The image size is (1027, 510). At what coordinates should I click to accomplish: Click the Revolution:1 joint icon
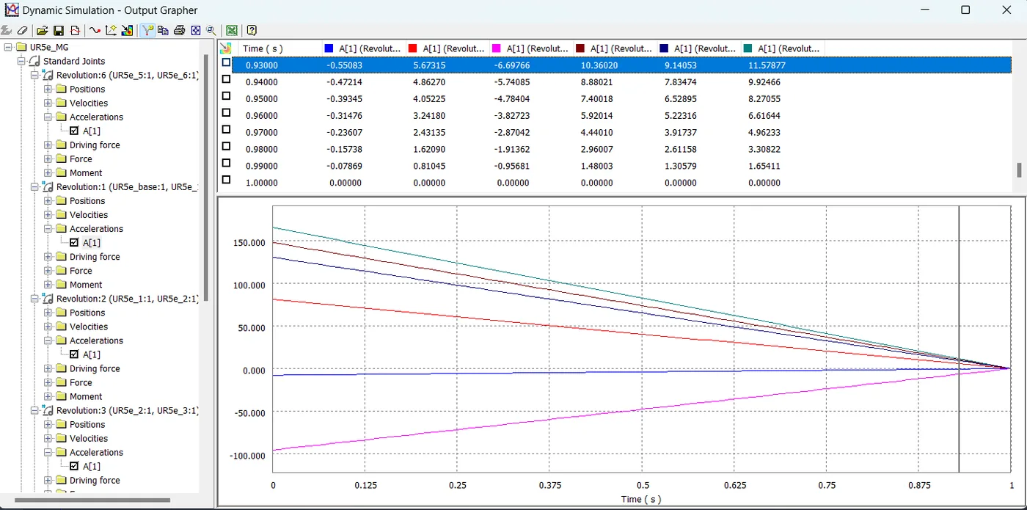[x=48, y=186]
